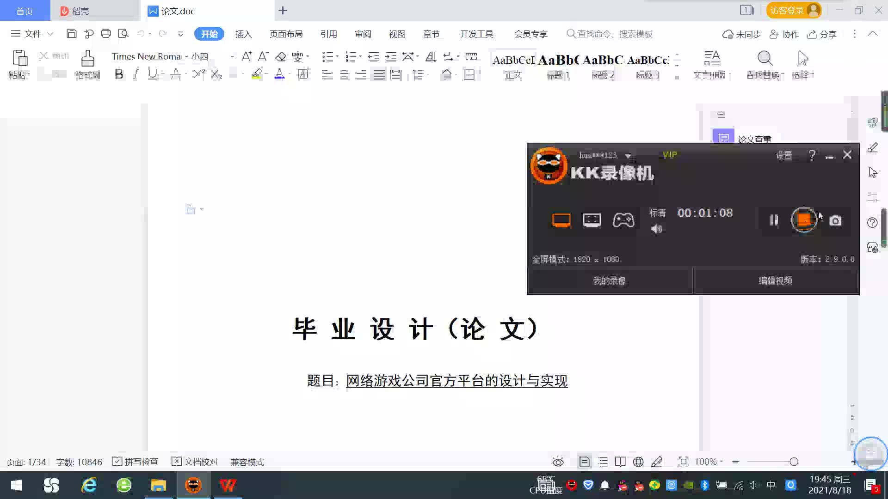Toggle eye protection mode in status bar
This screenshot has height=499, width=888.
pos(558,462)
